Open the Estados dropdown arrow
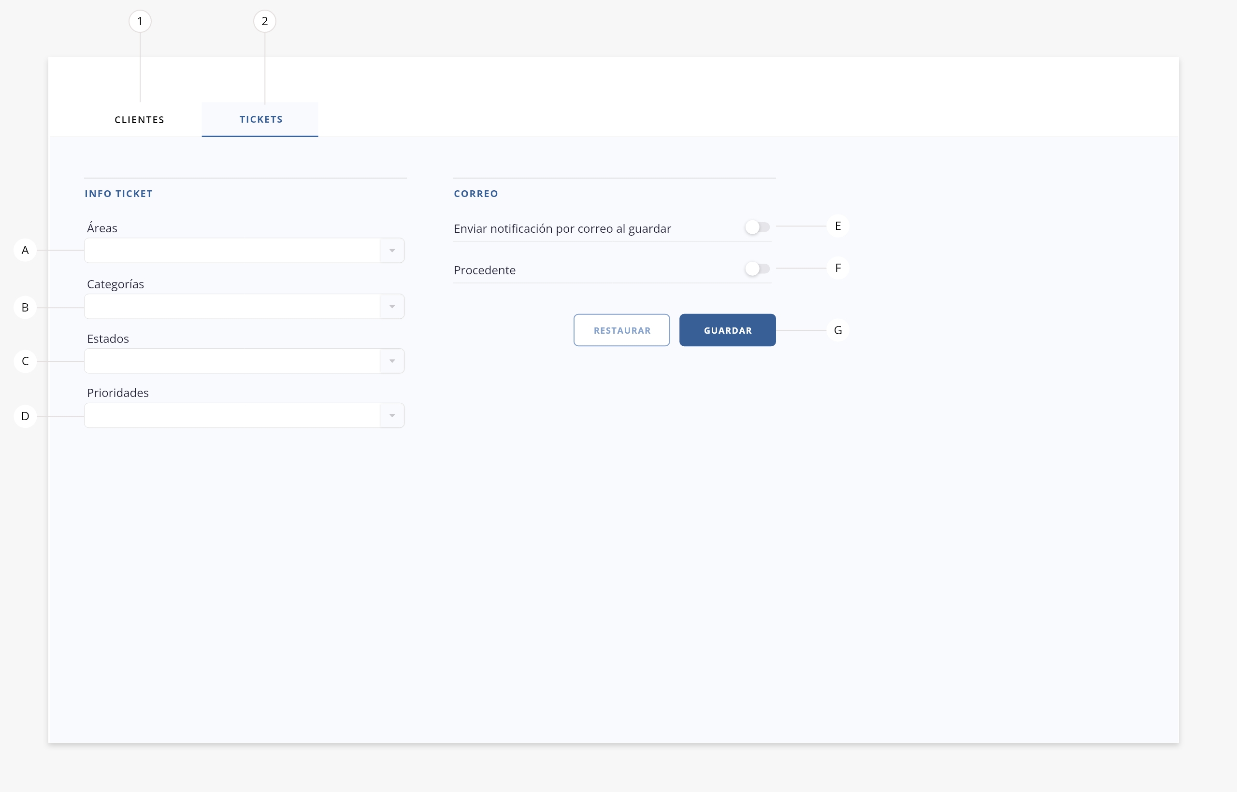This screenshot has height=792, width=1237. [x=392, y=361]
